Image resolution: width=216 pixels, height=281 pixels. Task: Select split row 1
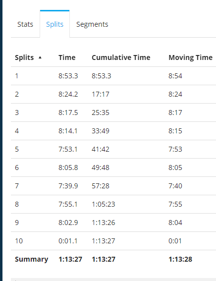pos(113,76)
